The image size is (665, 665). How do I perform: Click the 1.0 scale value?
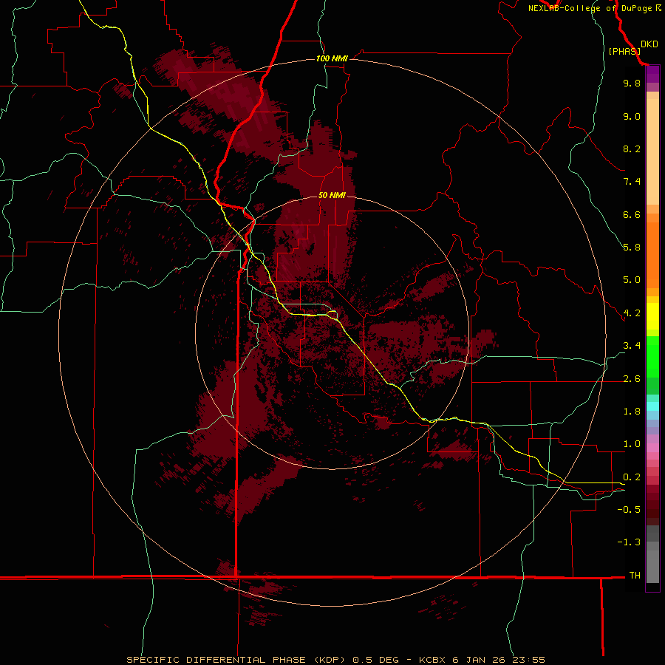pyautogui.click(x=632, y=444)
